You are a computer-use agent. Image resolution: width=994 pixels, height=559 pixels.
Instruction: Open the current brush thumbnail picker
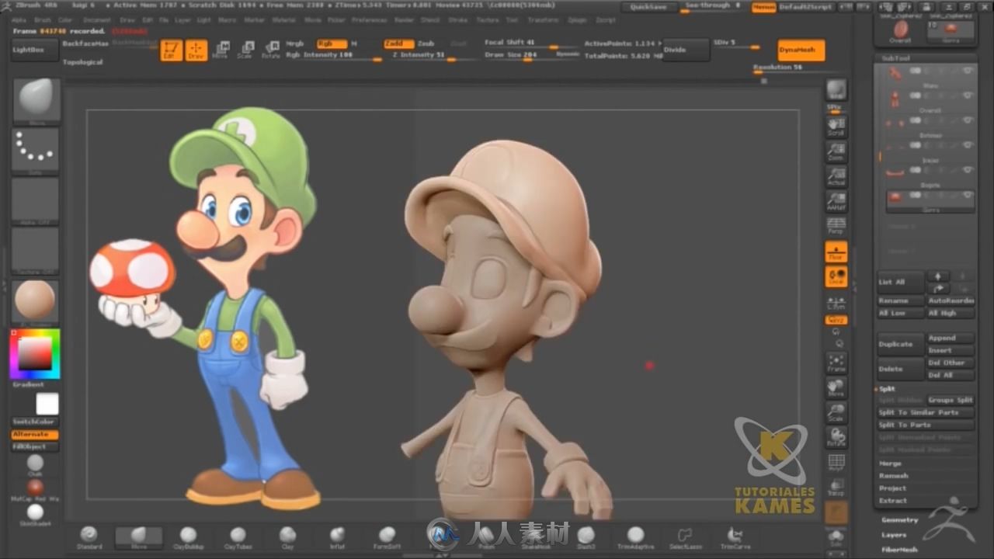point(36,100)
